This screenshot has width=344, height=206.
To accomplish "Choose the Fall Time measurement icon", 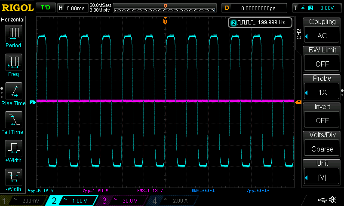I will (14, 120).
